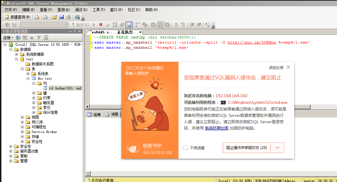Click the Analysis Services query file icon
337x182 pixels.
(x=45, y=17)
